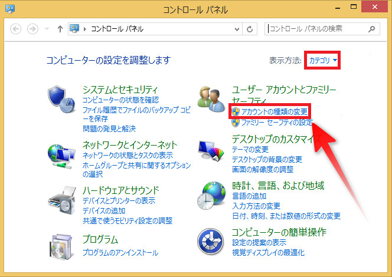Open ファミリー セーフティの設定 link

pyautogui.click(x=277, y=123)
